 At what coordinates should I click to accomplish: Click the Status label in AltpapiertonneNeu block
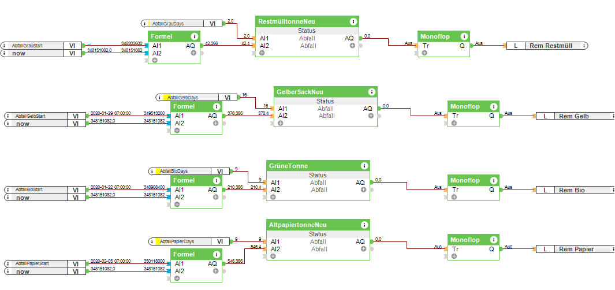click(318, 234)
